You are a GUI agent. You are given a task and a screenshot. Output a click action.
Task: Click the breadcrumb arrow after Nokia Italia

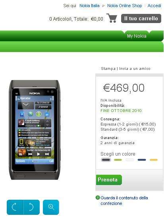(x=104, y=6)
